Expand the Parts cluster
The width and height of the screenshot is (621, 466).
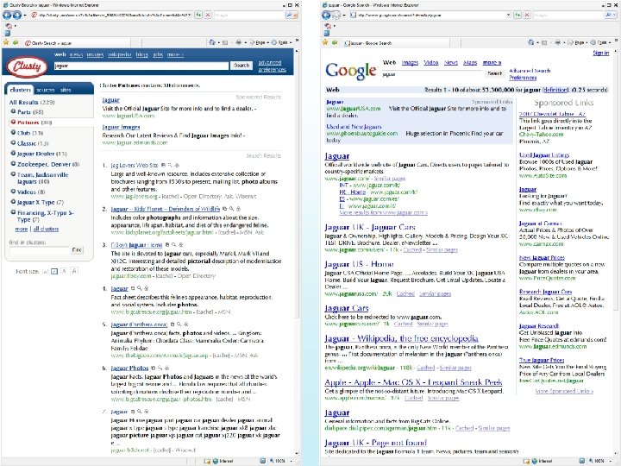(13, 111)
